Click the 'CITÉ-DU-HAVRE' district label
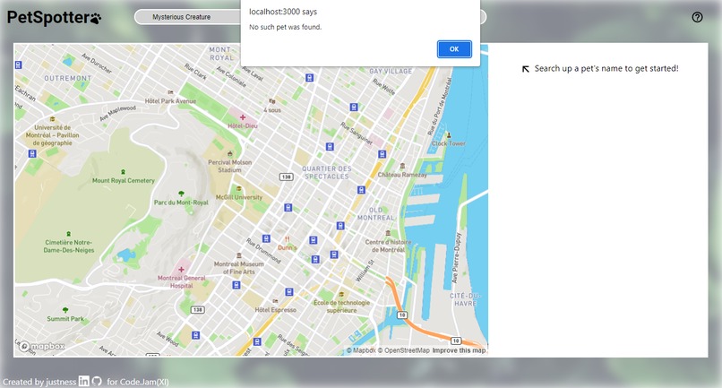This screenshot has width=722, height=388. (465, 299)
